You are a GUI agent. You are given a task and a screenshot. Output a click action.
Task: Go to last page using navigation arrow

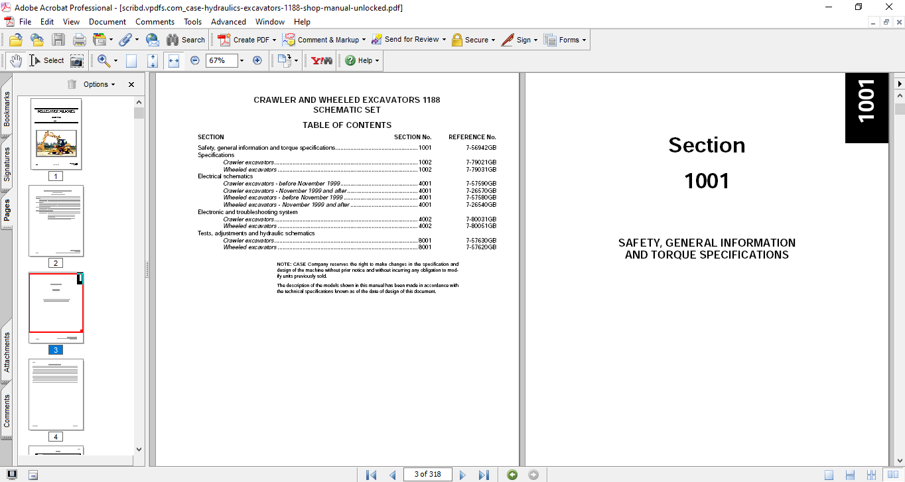tap(484, 475)
